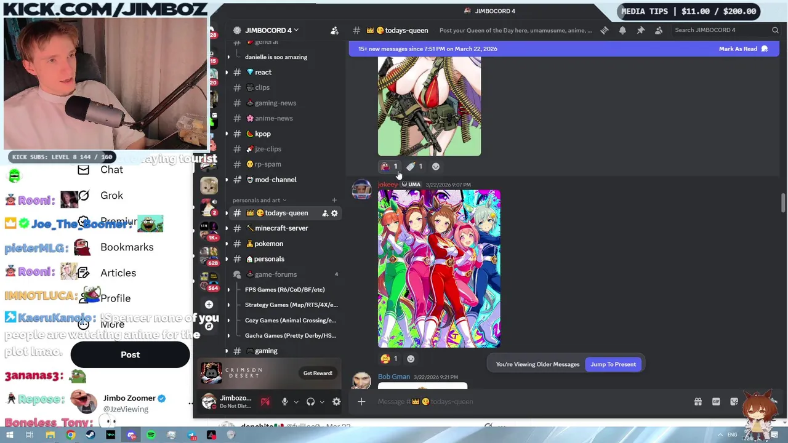Image resolution: width=788 pixels, height=443 pixels.
Task: Open edit channel gear on todays-queen
Action: [334, 213]
